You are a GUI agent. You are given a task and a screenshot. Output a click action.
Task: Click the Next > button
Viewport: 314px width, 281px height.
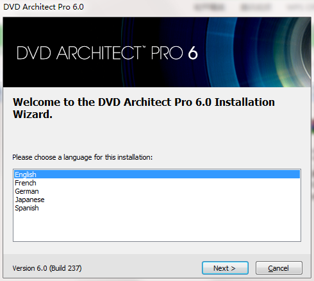coord(225,268)
